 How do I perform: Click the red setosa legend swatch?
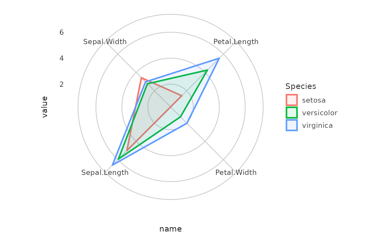click(292, 100)
